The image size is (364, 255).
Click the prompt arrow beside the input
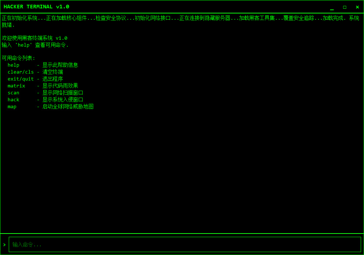point(4,244)
